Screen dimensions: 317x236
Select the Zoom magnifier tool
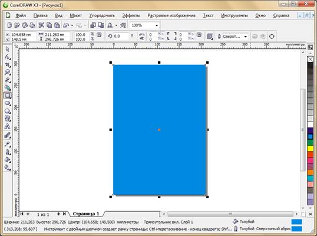(8, 72)
